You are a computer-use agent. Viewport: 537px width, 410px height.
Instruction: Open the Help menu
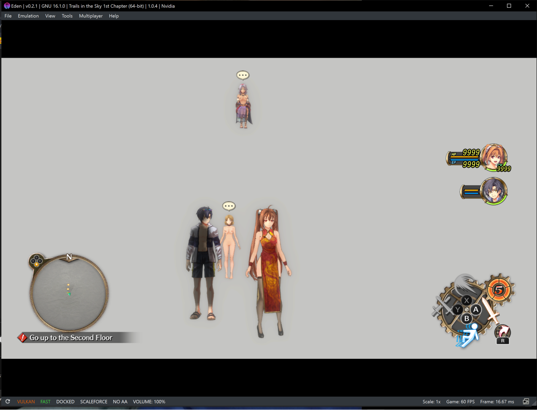tap(114, 16)
